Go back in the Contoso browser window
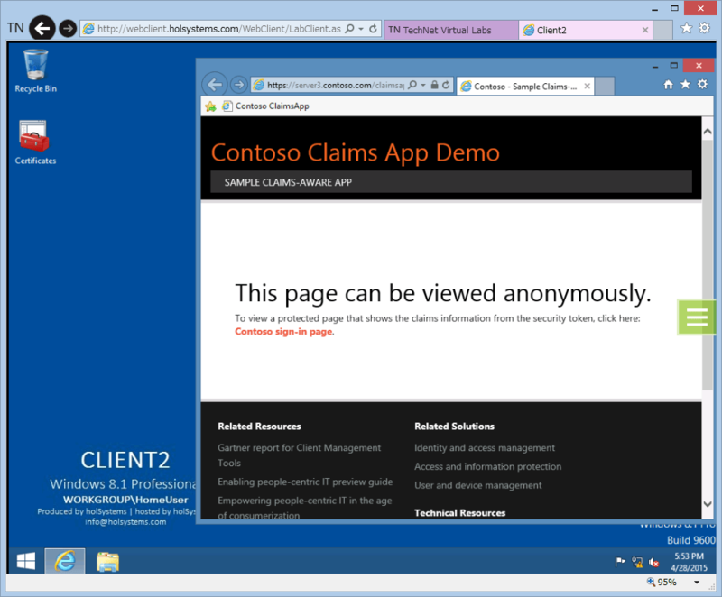Viewport: 722px width, 597px height. pyautogui.click(x=215, y=85)
